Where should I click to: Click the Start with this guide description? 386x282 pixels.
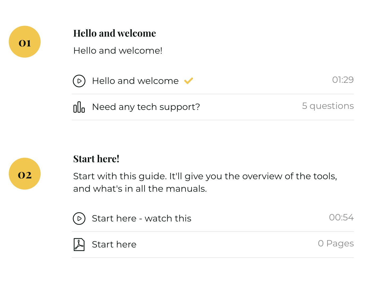pyautogui.click(x=205, y=176)
